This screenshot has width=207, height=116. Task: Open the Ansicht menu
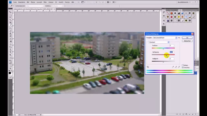coord(61,2)
